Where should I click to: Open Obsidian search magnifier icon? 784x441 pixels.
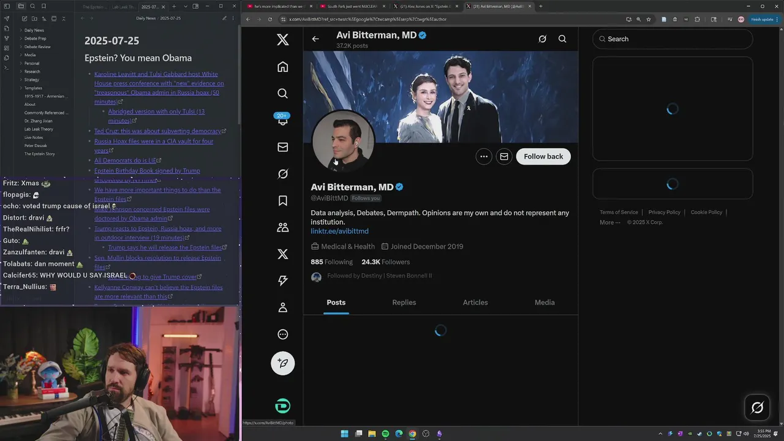tap(32, 6)
